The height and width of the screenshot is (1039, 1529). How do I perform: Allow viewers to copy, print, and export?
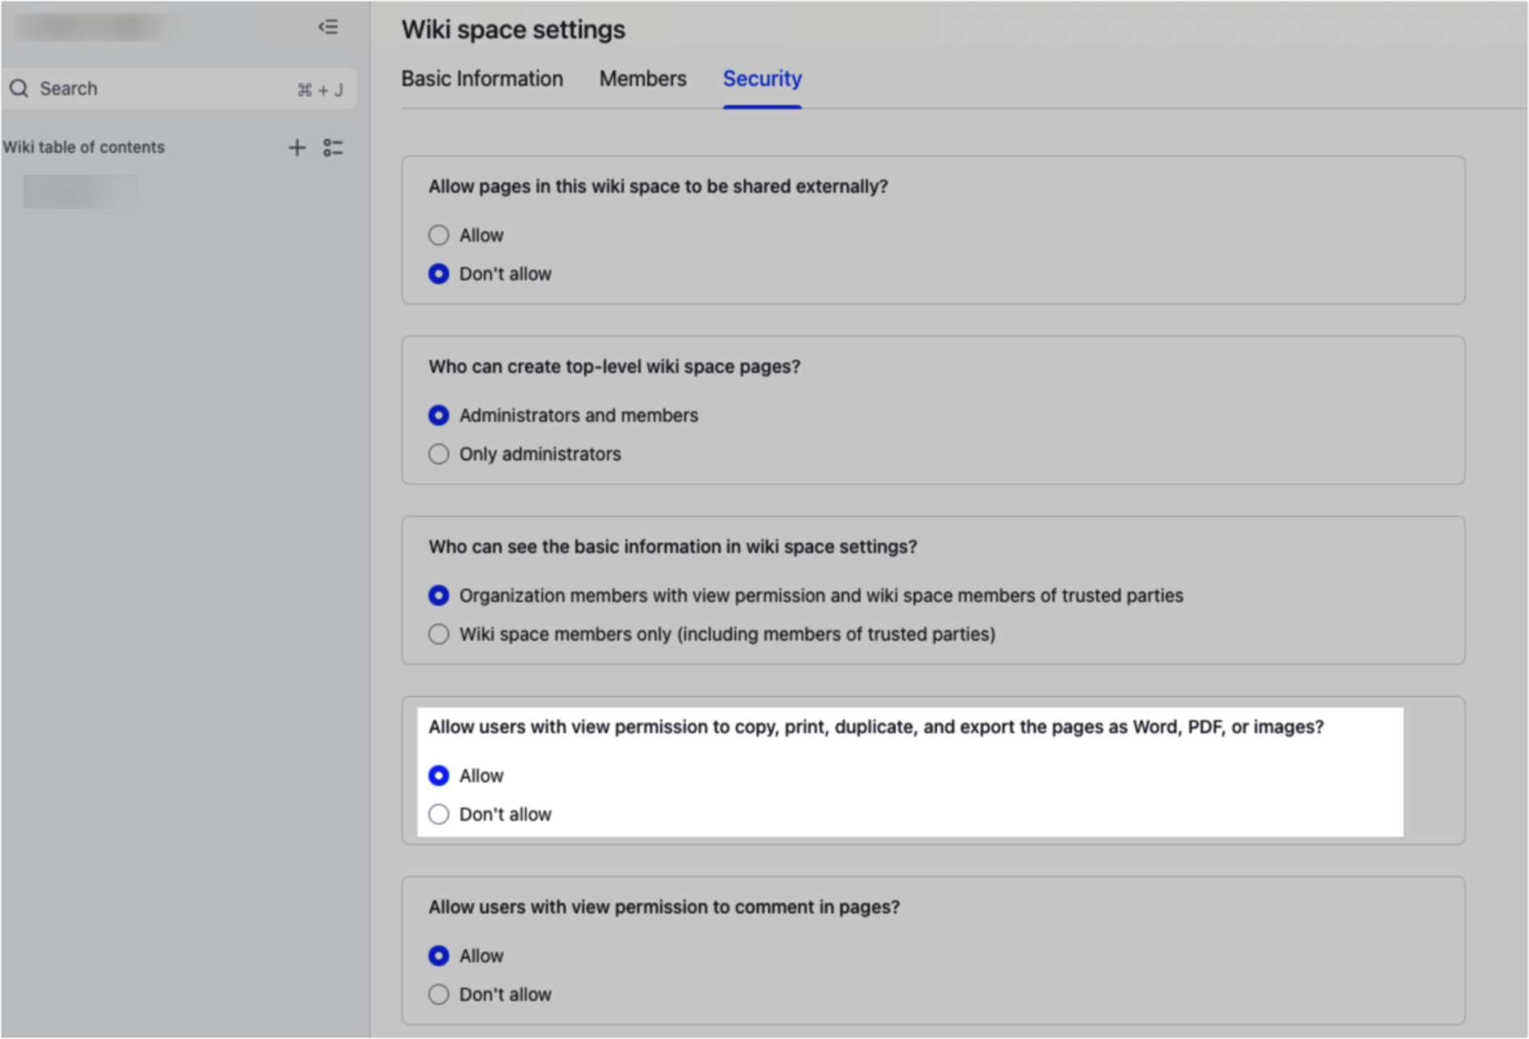438,776
